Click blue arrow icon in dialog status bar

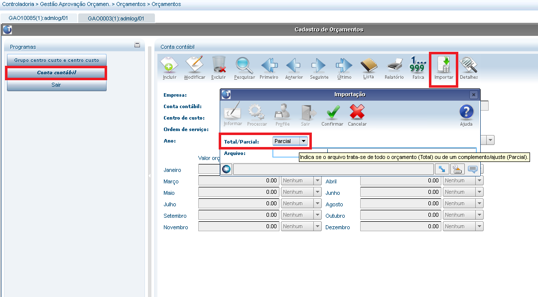click(x=442, y=169)
